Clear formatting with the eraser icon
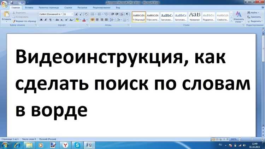265x149 pixels. click(x=86, y=14)
